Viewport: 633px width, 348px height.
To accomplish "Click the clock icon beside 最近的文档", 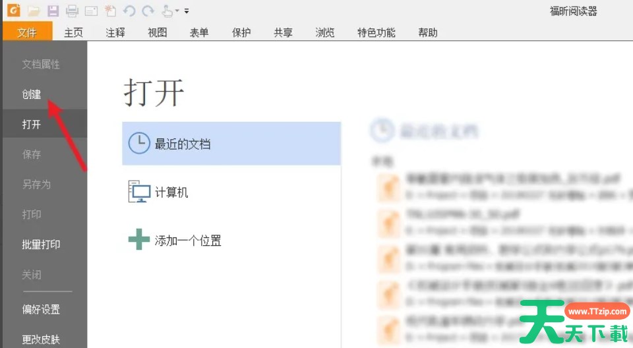I will (139, 143).
